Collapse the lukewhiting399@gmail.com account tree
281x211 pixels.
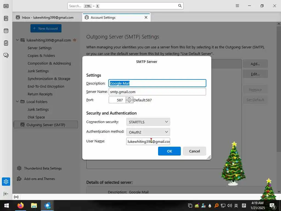[x=17, y=40]
